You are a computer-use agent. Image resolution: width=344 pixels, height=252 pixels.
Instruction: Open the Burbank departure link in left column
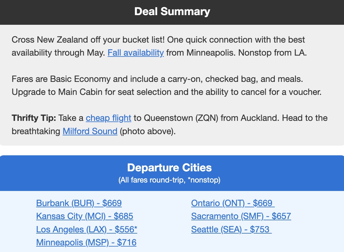(x=79, y=203)
